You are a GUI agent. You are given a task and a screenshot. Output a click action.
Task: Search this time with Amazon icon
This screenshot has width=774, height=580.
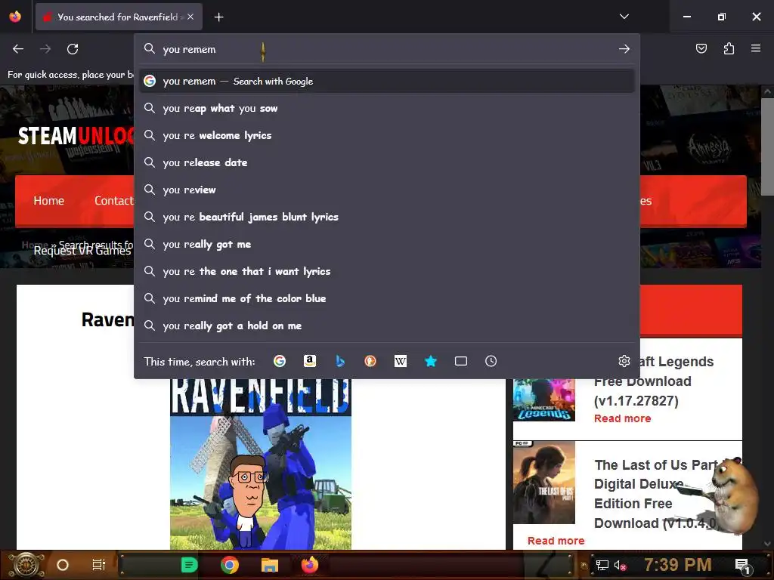click(309, 361)
